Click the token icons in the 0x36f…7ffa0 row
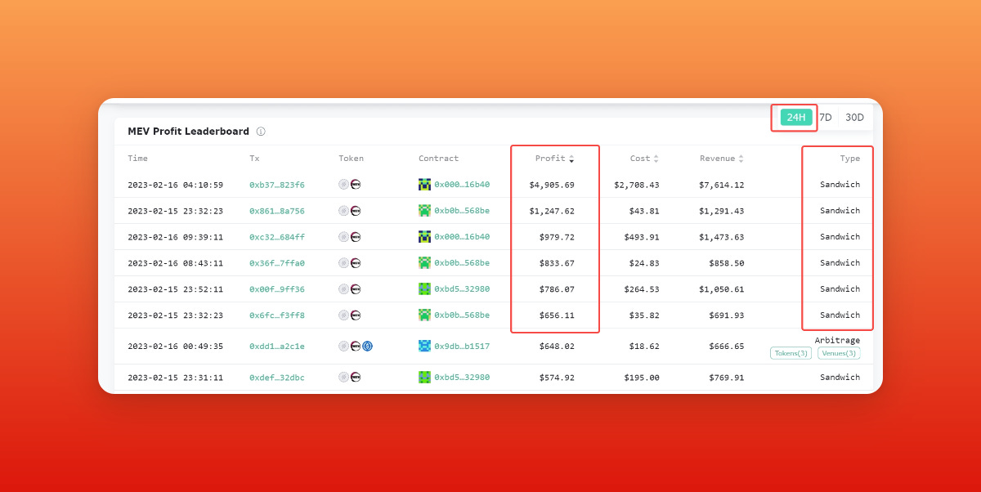This screenshot has width=981, height=492. (350, 263)
